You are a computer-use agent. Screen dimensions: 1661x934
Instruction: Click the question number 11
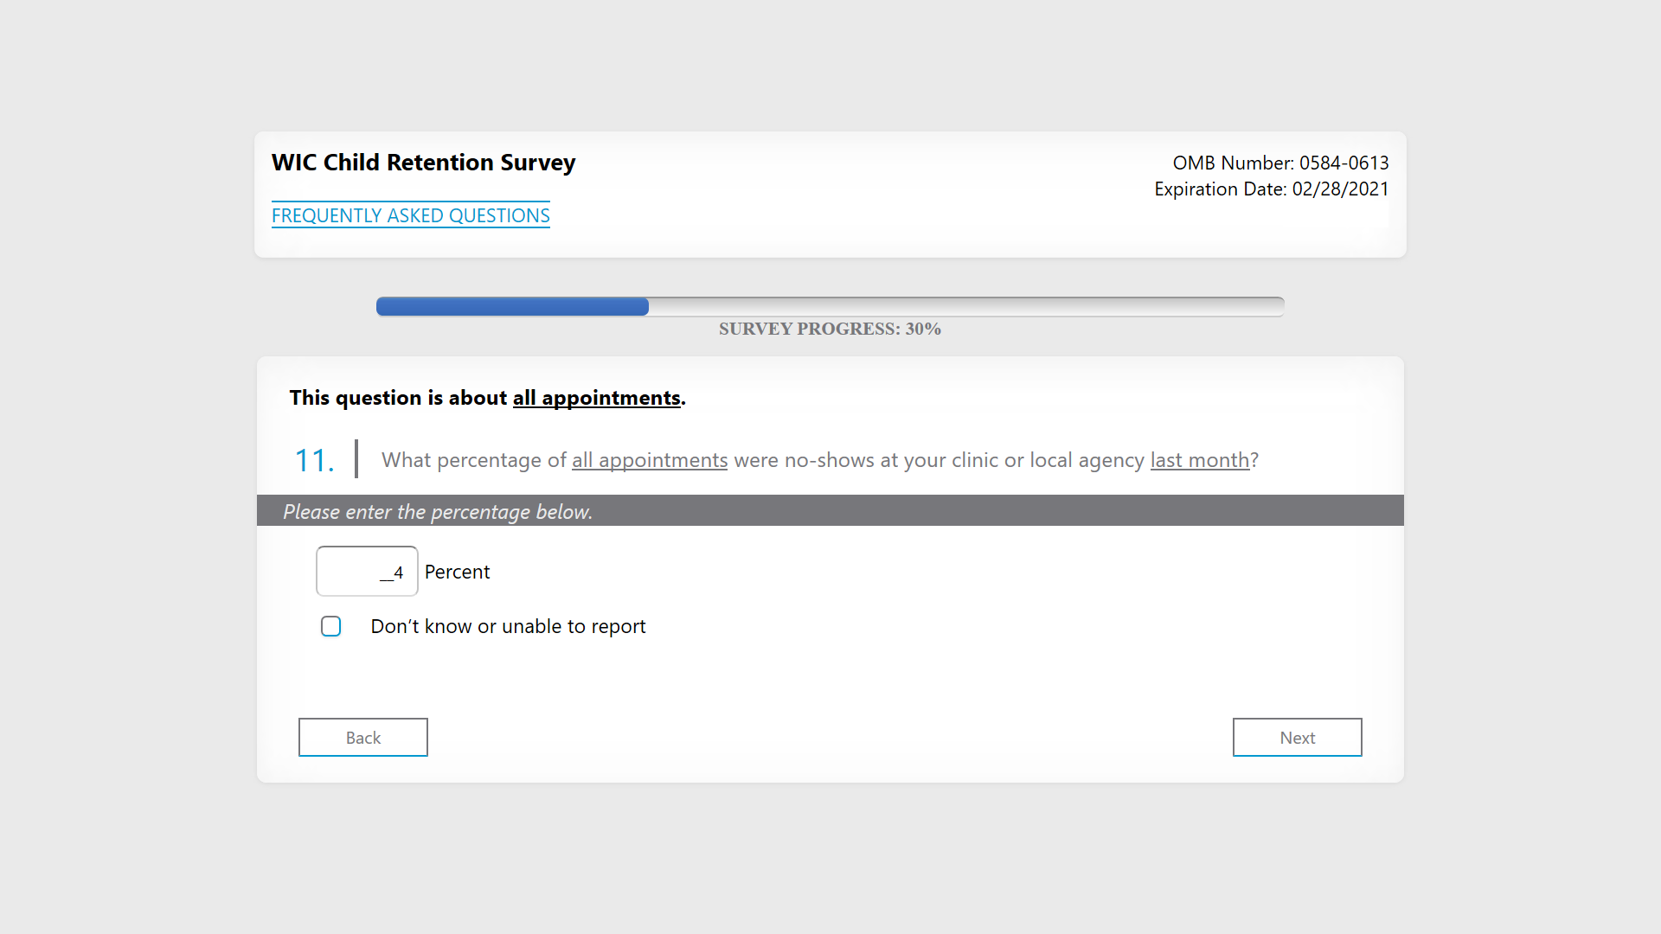click(314, 460)
